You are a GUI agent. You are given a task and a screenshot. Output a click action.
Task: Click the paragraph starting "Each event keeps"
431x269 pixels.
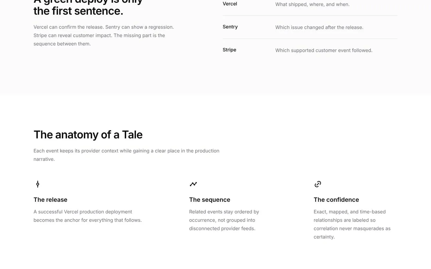(x=126, y=155)
